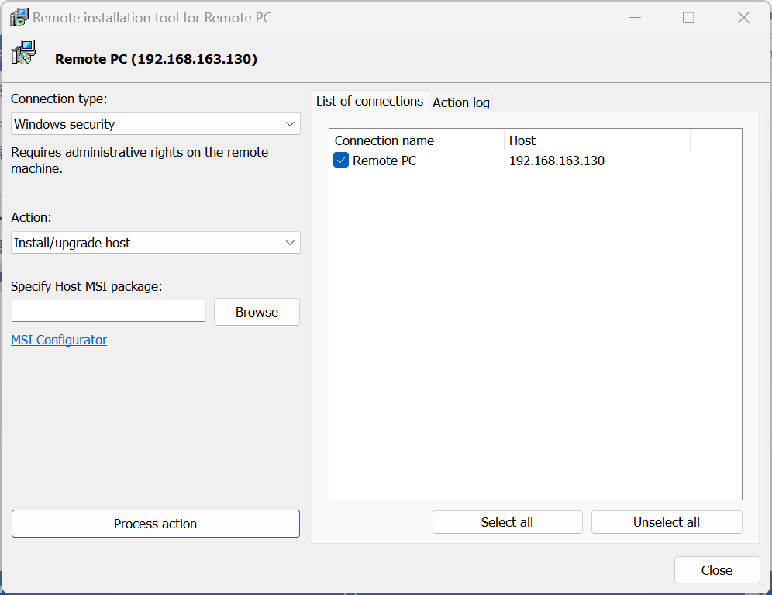Screen dimensions: 772x595
Task: Switch to the Action log tab
Action: tap(461, 102)
